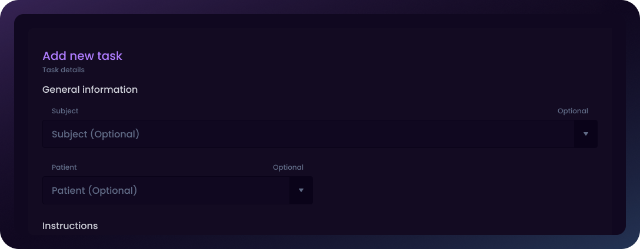Screen dimensions: 640x249
Task: Click the "Optional" tag above Subject field
Action: click(572, 111)
